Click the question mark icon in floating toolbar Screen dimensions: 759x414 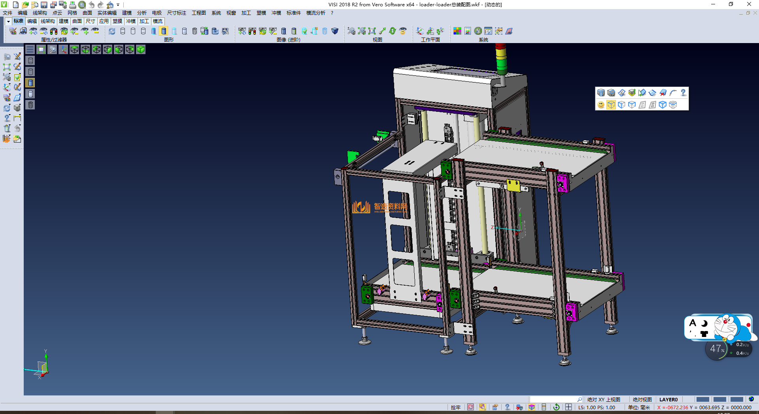tap(683, 93)
